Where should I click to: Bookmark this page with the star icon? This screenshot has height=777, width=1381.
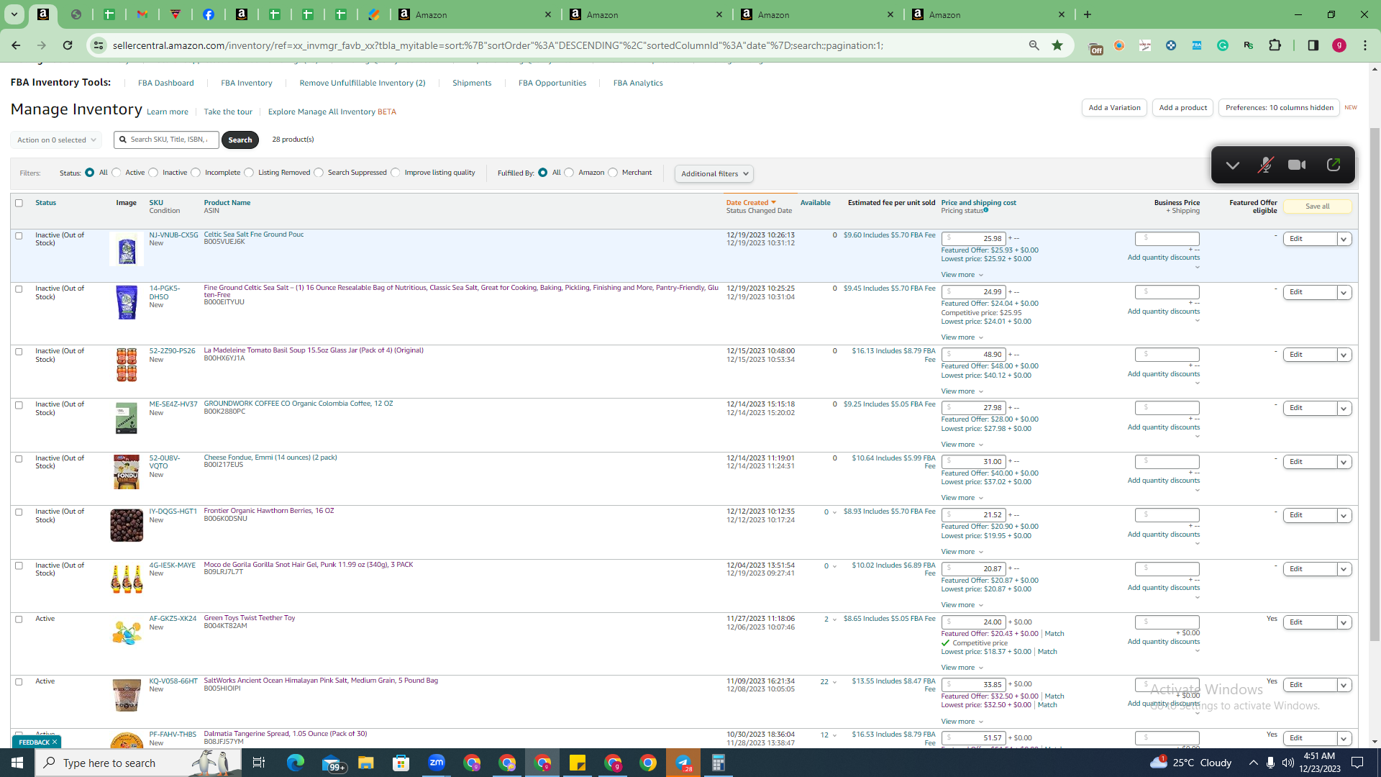pyautogui.click(x=1057, y=45)
